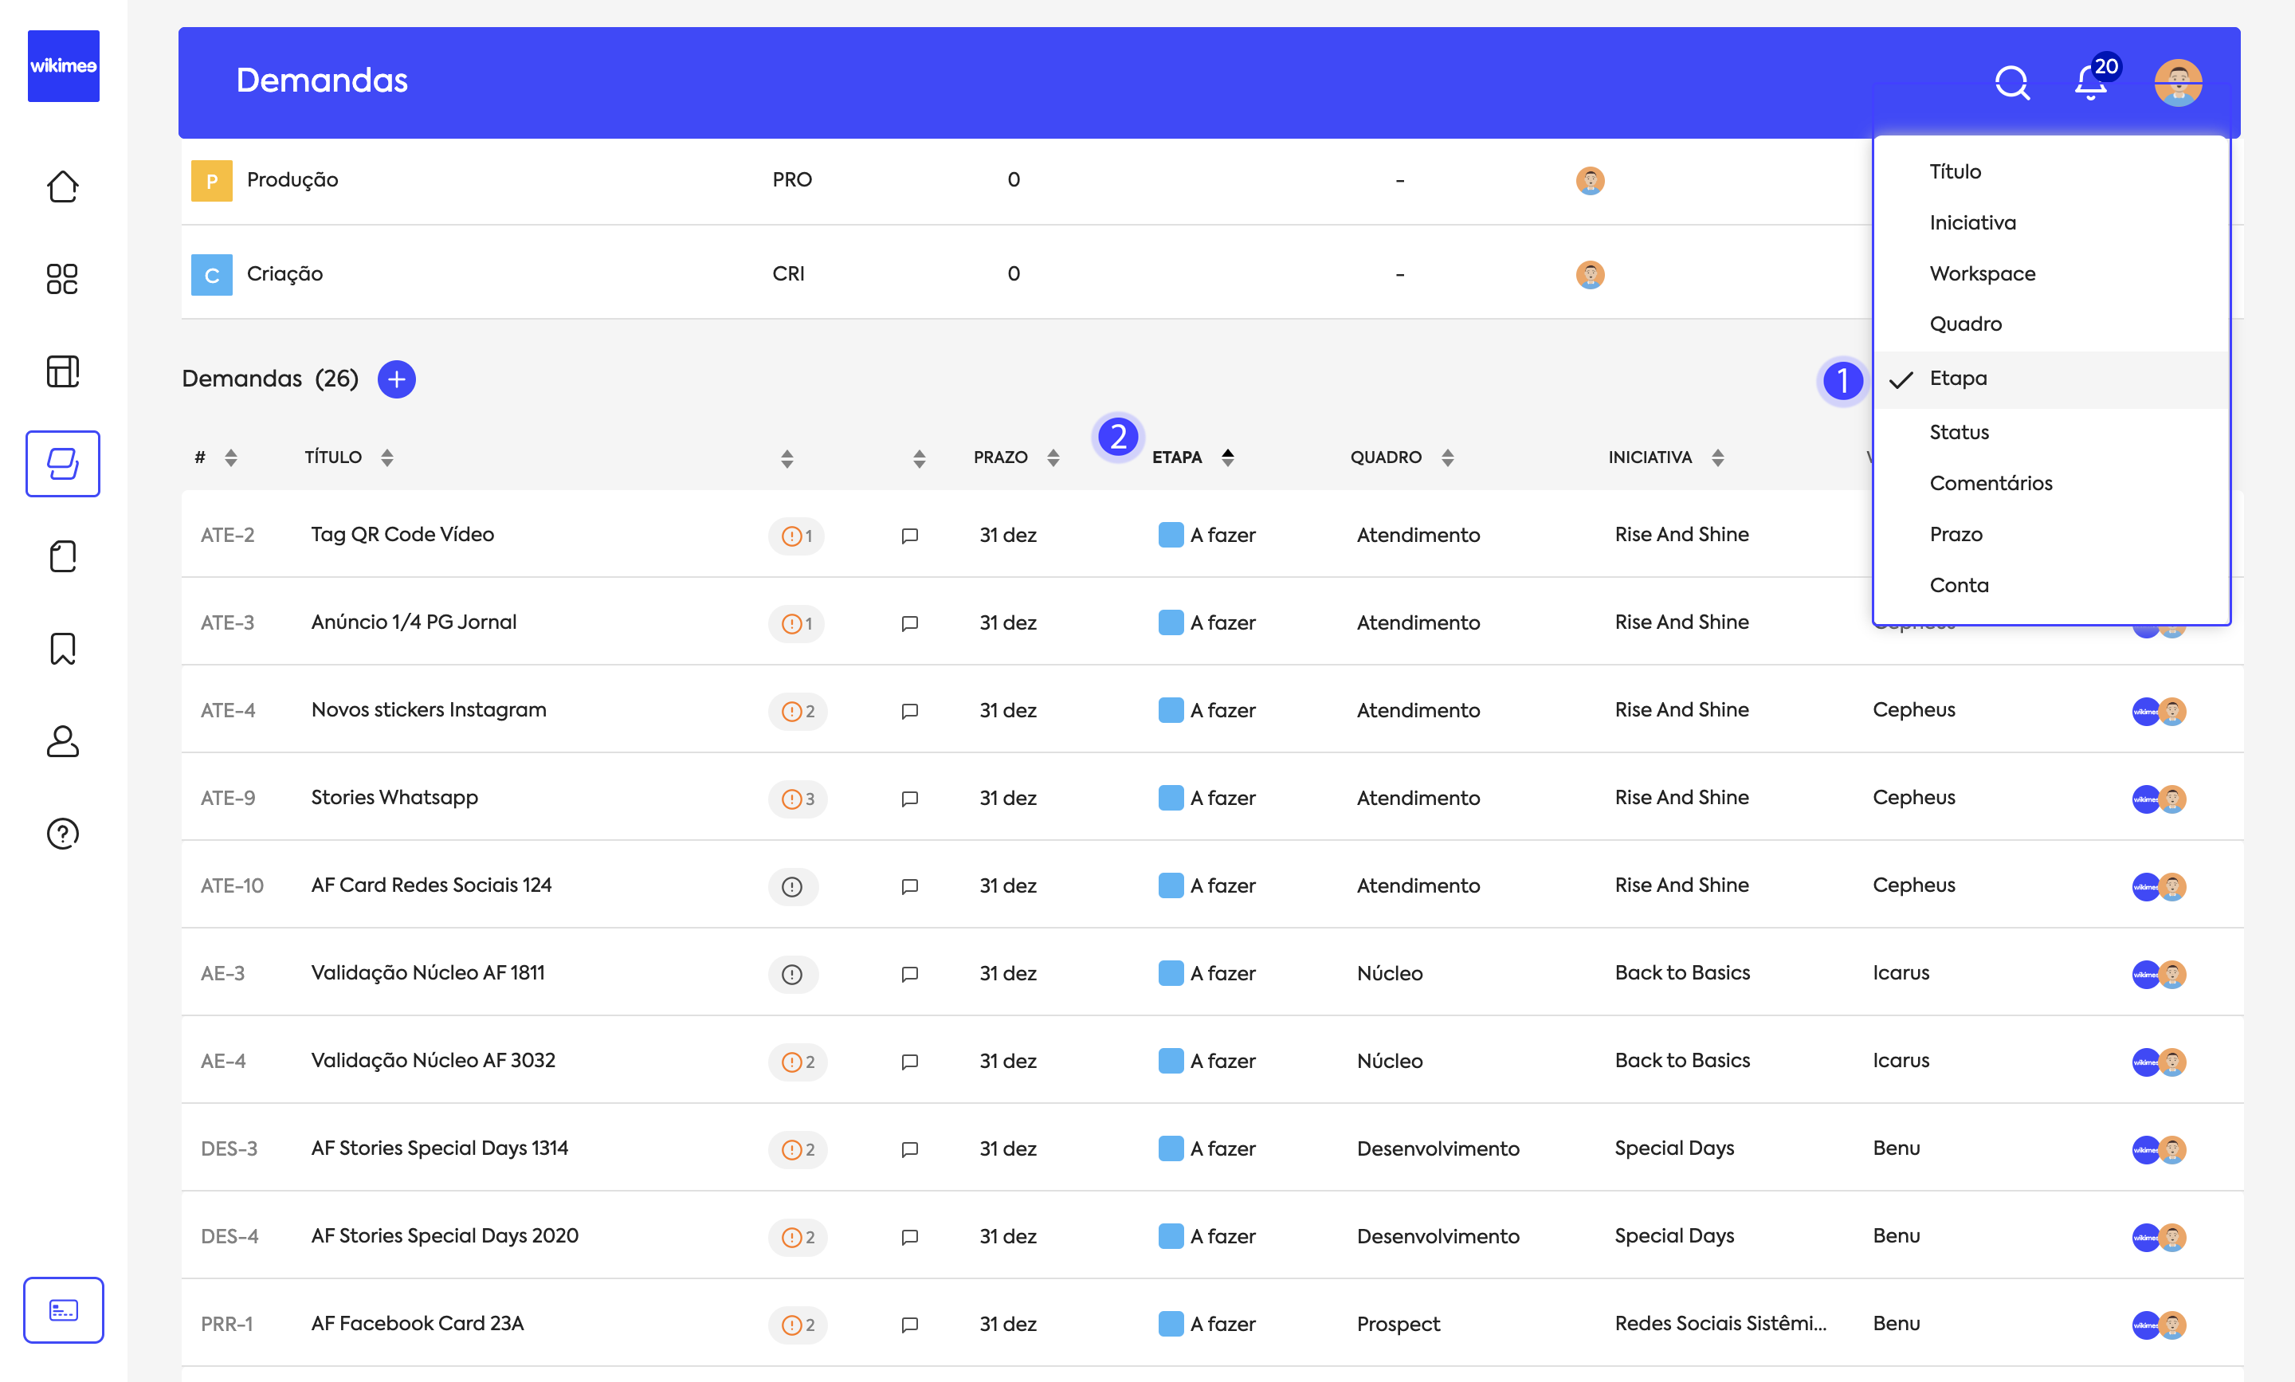Open the user avatar in header

pyautogui.click(x=2177, y=82)
